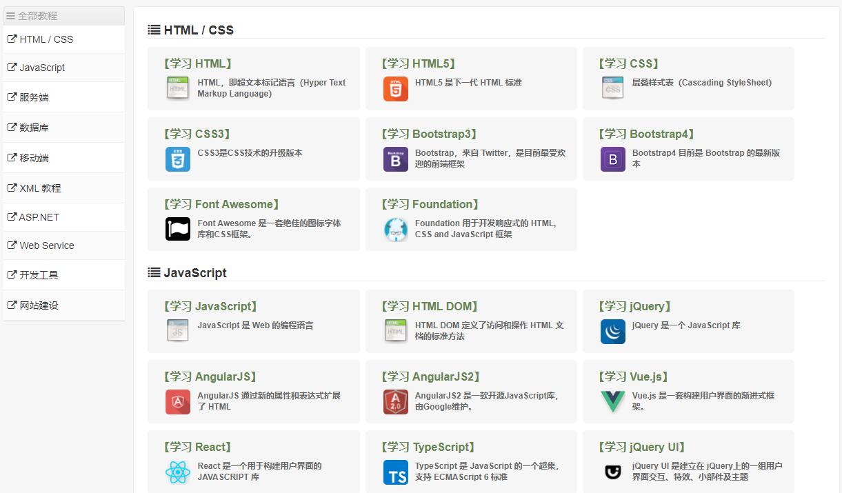Open the 【学习 Font Awesome】 title link
The height and width of the screenshot is (493, 842).
point(221,204)
